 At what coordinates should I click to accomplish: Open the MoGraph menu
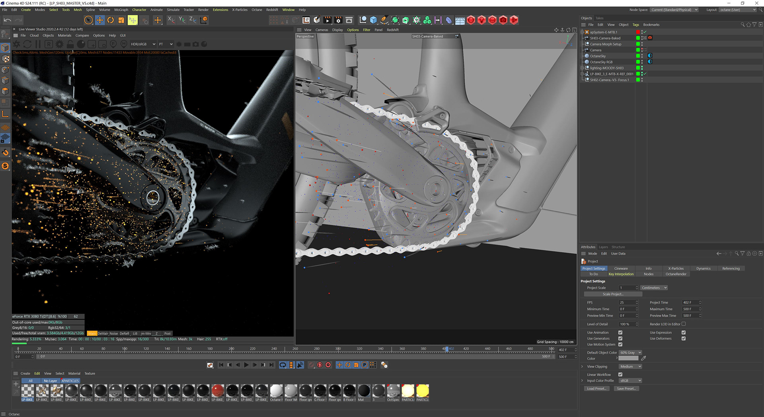click(121, 10)
